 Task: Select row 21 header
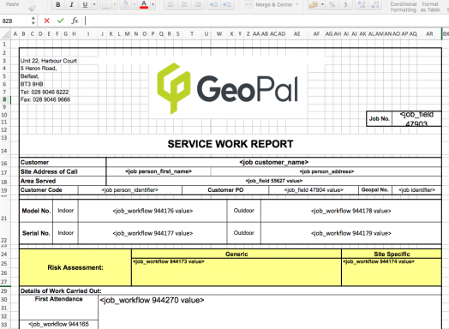tap(4, 212)
